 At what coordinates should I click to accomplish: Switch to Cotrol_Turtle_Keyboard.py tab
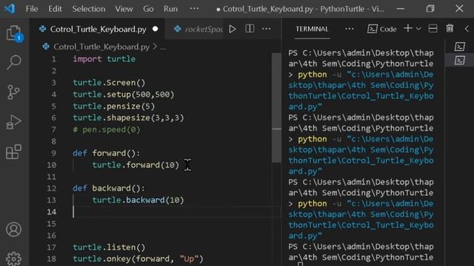[98, 29]
